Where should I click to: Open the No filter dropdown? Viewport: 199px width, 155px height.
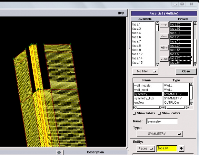(x=145, y=71)
